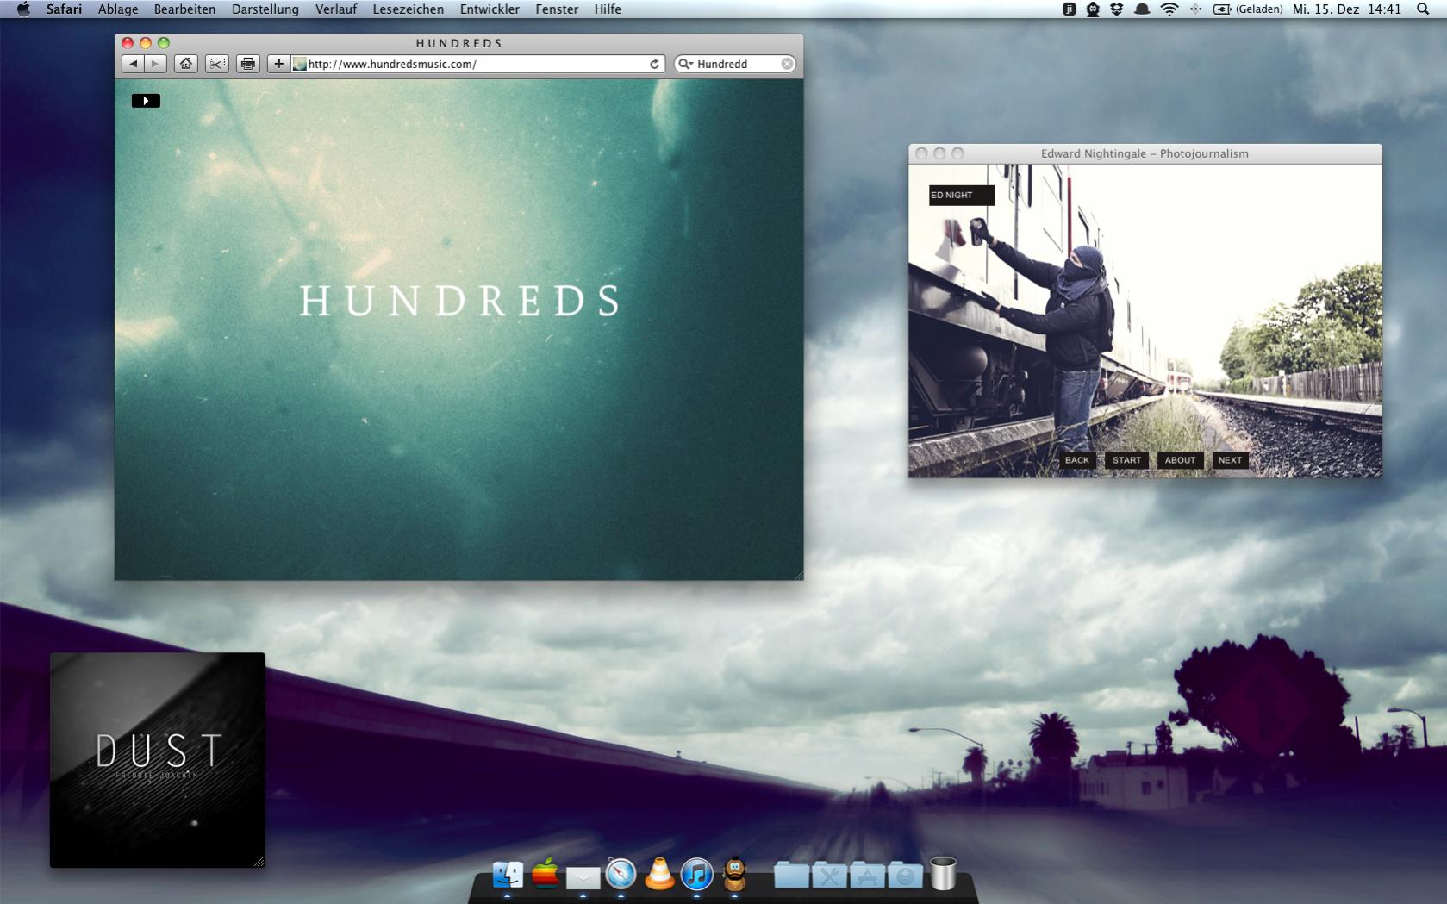Go back in Safari history
This screenshot has height=904, width=1447.
point(133,64)
